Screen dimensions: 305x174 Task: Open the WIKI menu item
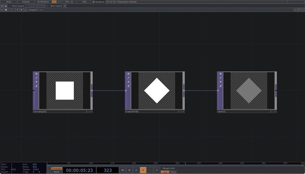point(9,2)
